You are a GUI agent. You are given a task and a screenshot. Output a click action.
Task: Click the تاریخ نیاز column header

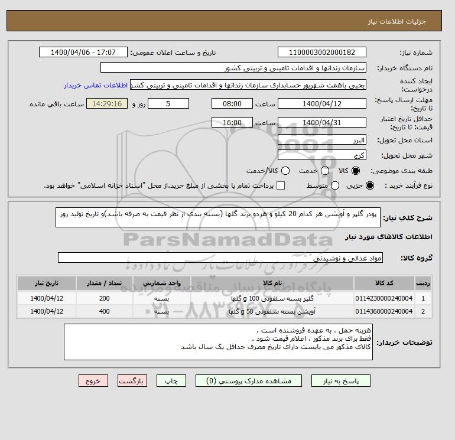pos(47,283)
